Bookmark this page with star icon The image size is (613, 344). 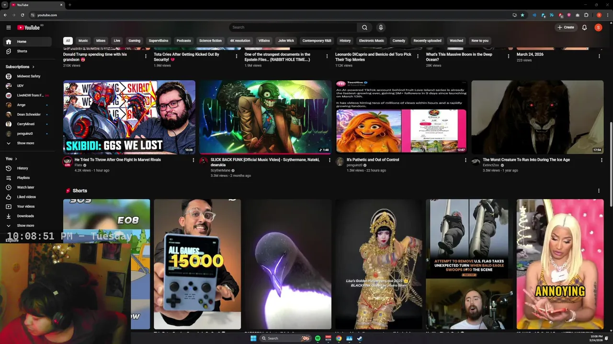(522, 15)
